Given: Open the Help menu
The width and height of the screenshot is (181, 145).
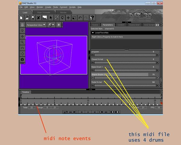Looking at the screenshot, I should [80, 7].
